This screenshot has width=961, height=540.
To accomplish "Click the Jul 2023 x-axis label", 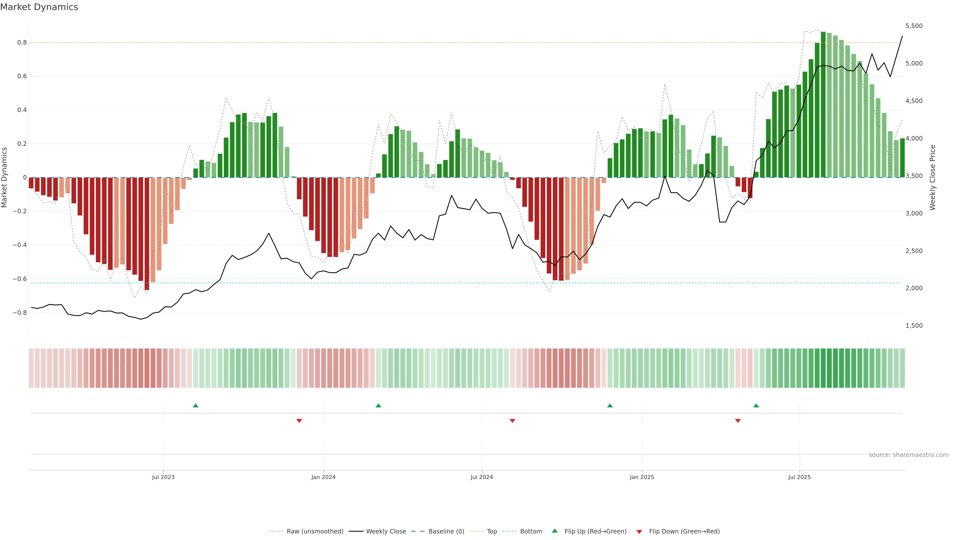I will pos(163,477).
